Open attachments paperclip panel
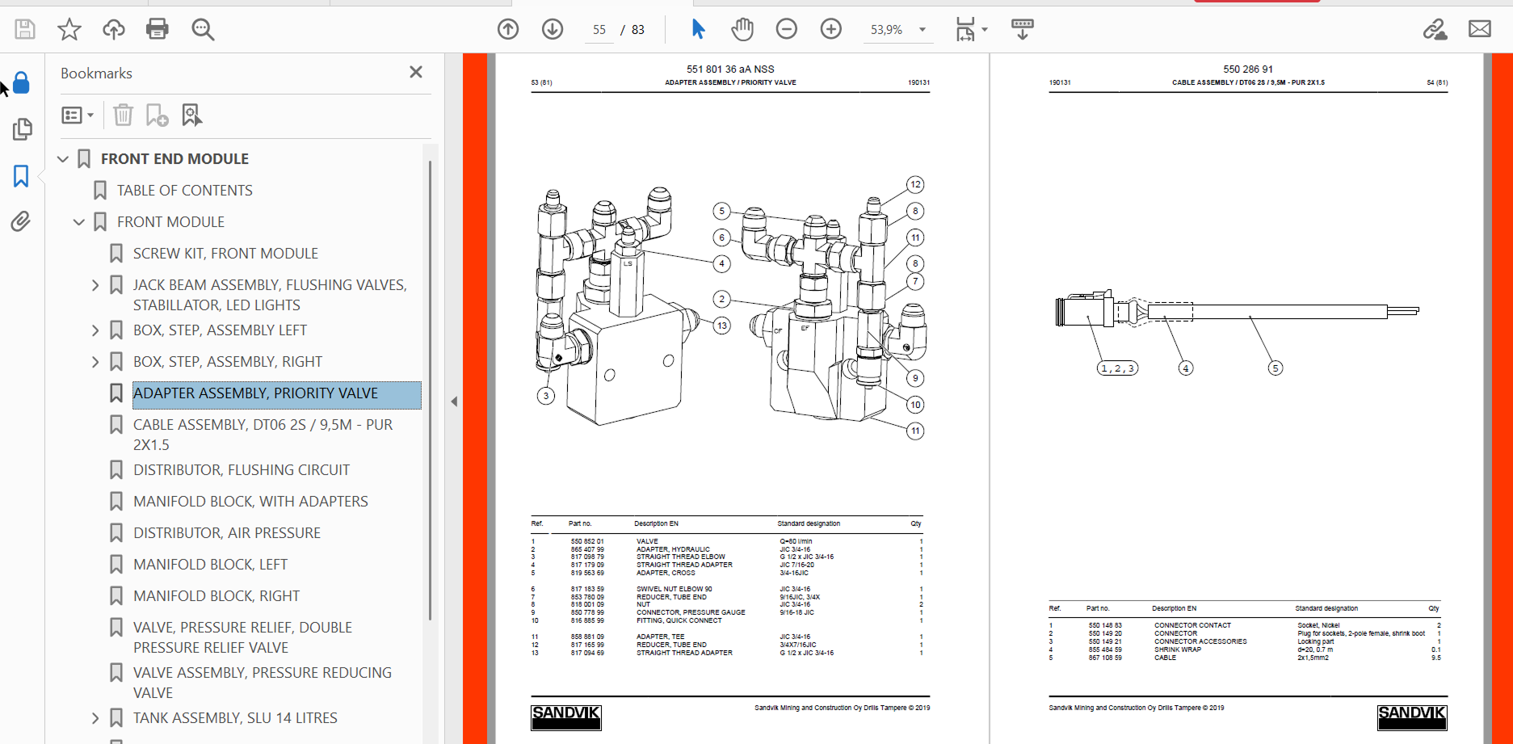 click(x=21, y=221)
